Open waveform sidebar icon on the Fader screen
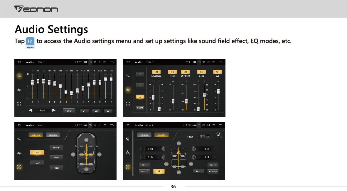Image resolution: width=347 pixels, height=191 pixels. (128, 153)
